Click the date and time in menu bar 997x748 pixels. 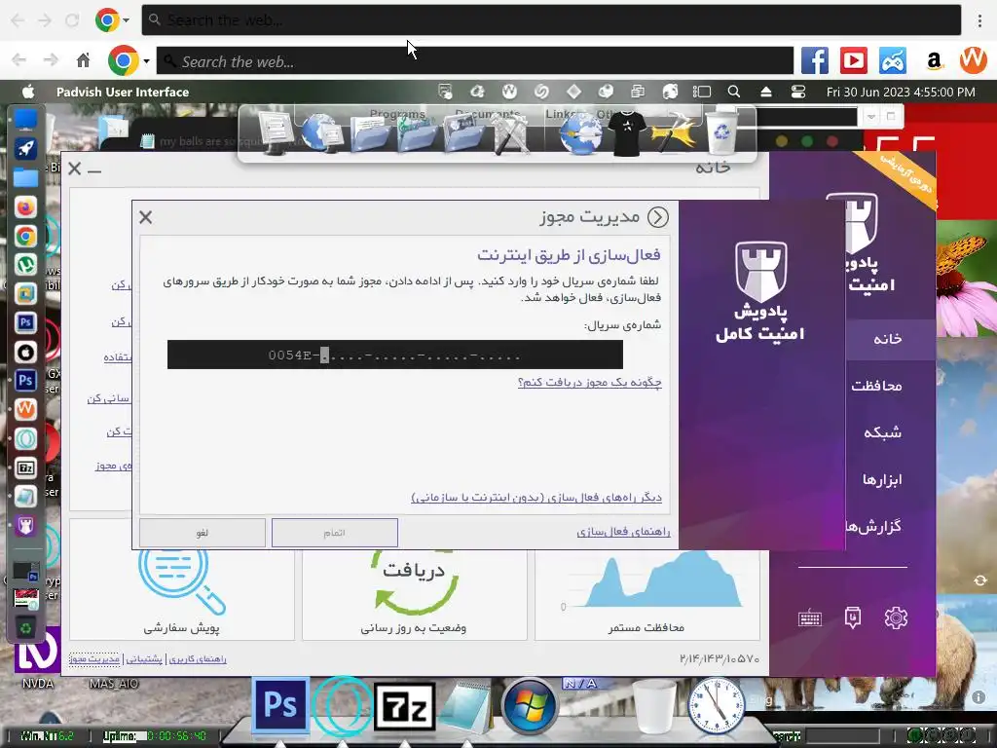point(901,92)
